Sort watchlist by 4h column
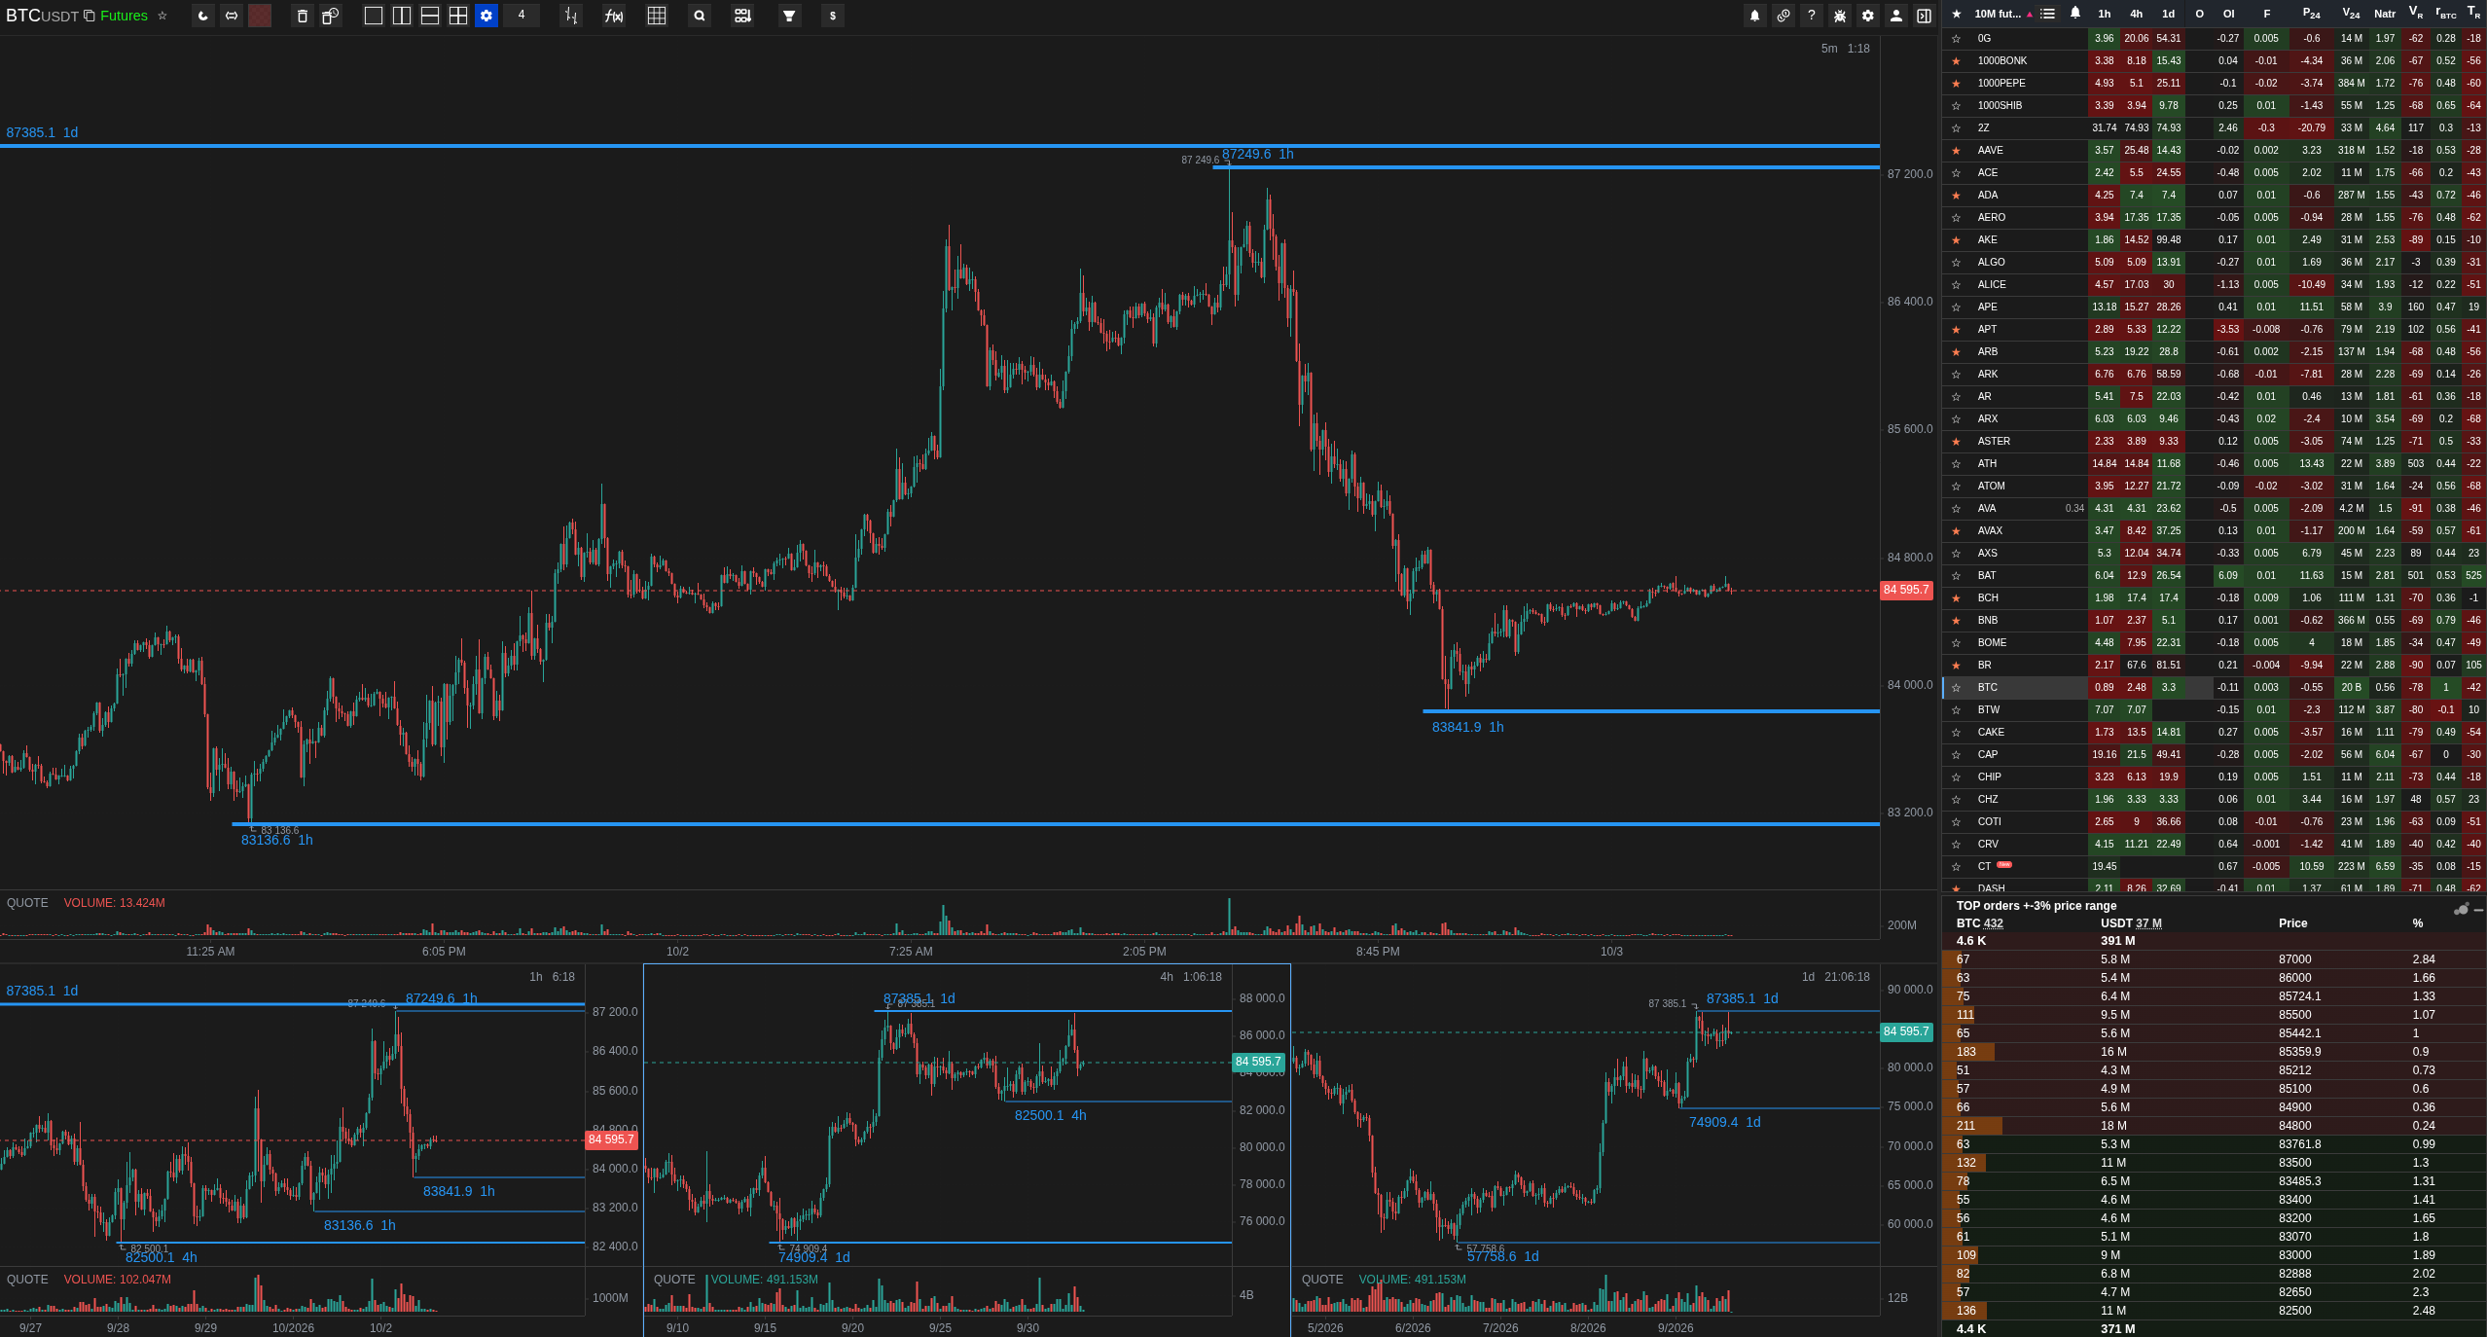 pyautogui.click(x=2137, y=14)
